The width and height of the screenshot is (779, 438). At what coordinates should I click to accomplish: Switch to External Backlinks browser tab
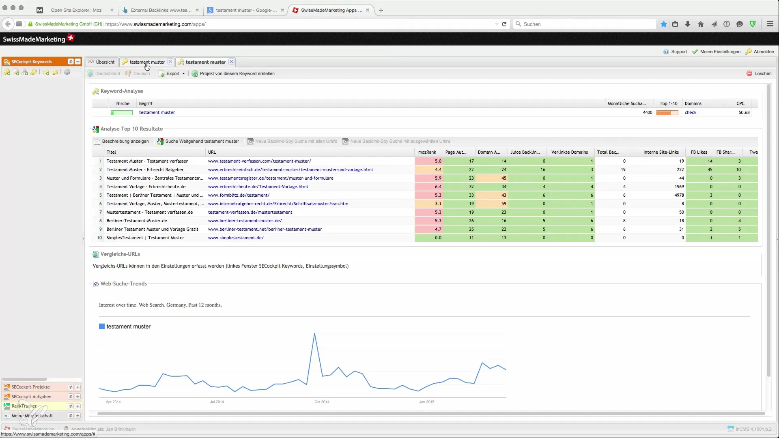point(161,10)
